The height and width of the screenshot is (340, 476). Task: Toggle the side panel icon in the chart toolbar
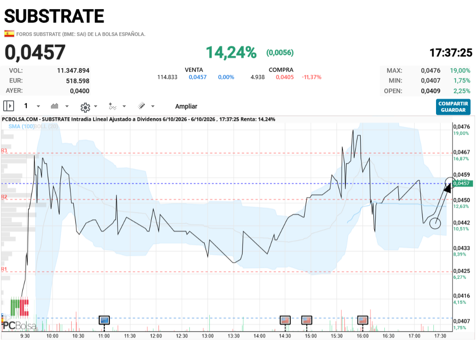pyautogui.click(x=9, y=106)
